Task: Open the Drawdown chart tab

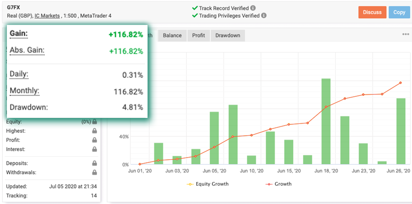Action: pyautogui.click(x=228, y=35)
